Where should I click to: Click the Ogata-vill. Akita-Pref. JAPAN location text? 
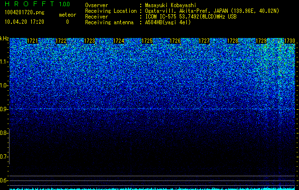coord(212,11)
